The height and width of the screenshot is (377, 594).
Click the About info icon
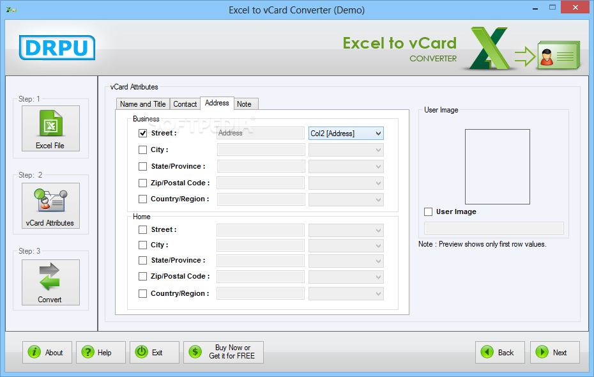coord(34,352)
